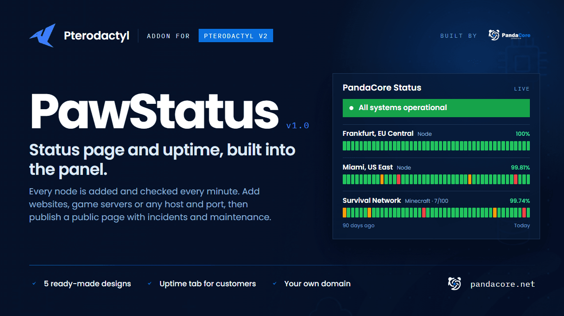564x316 pixels.
Task: Click the checkmark next to Uptime tab for customers
Action: [150, 284]
